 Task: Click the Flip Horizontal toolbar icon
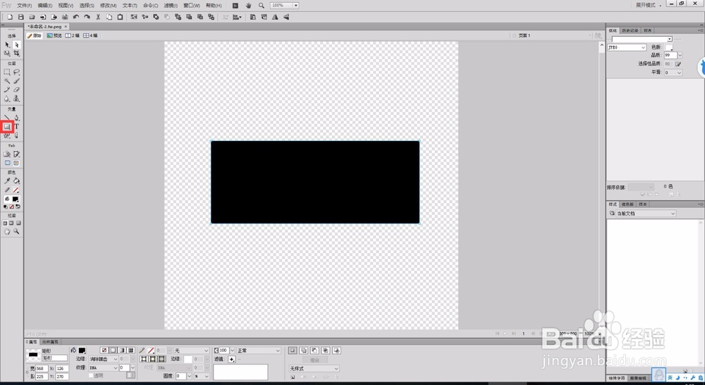(x=275, y=17)
